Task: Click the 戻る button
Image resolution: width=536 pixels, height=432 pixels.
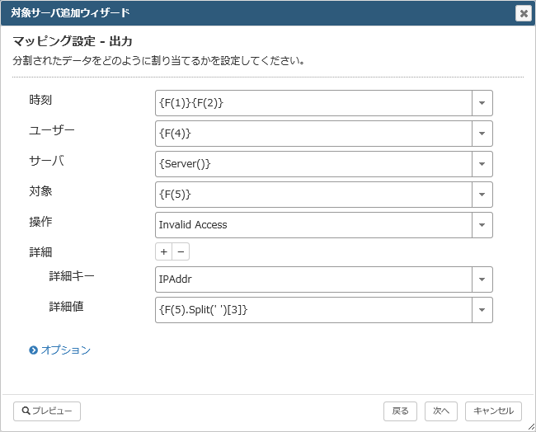Action: [400, 411]
